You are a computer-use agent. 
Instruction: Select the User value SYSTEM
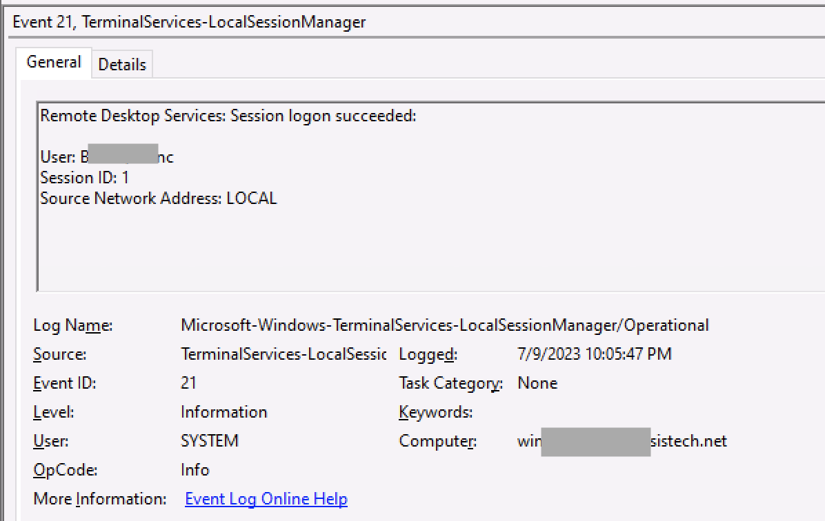[209, 440]
